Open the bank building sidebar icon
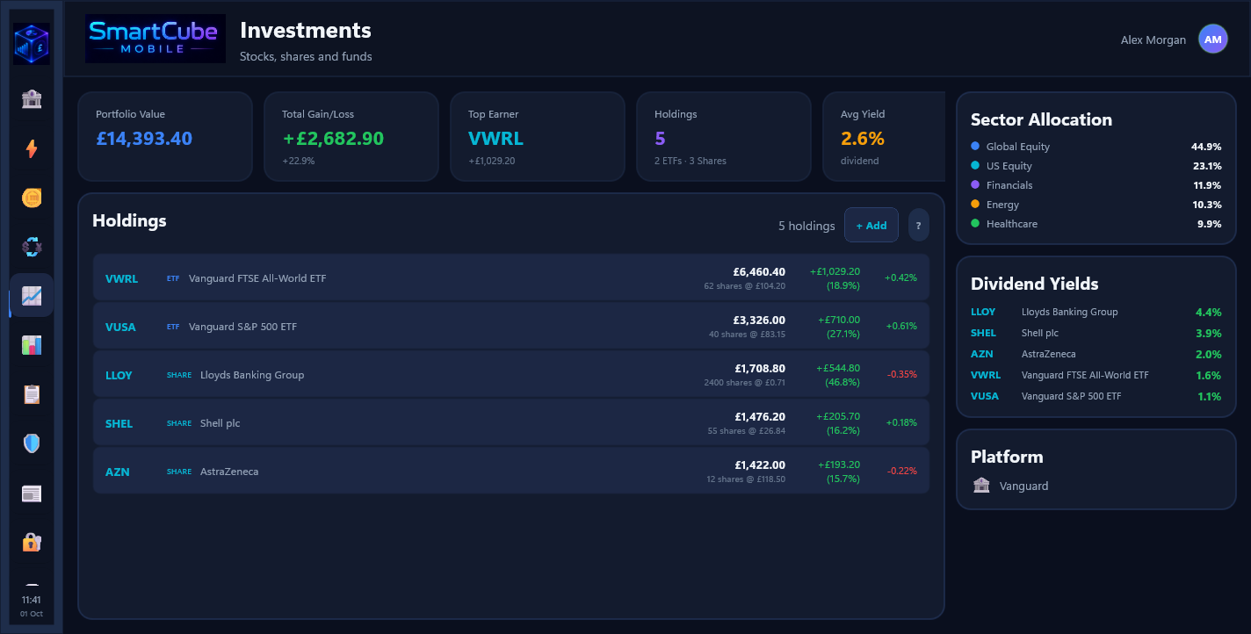Image resolution: width=1251 pixels, height=634 pixels. 32,99
